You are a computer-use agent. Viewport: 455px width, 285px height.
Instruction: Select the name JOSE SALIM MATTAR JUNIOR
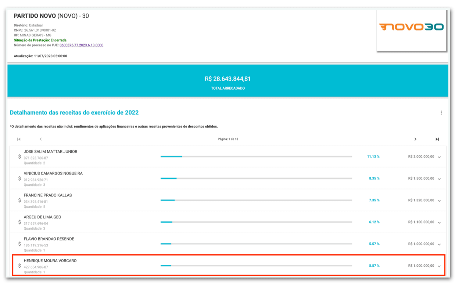[50, 152]
